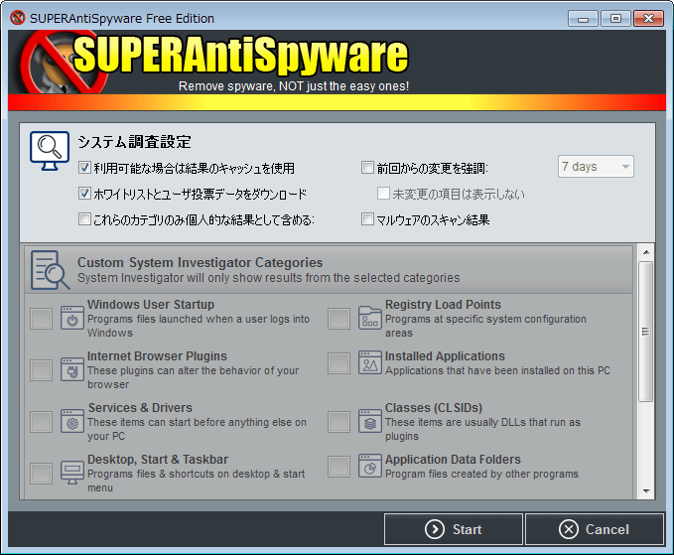Click the category list scrollbar thumb
Image resolution: width=674 pixels, height=555 pixels.
645,332
